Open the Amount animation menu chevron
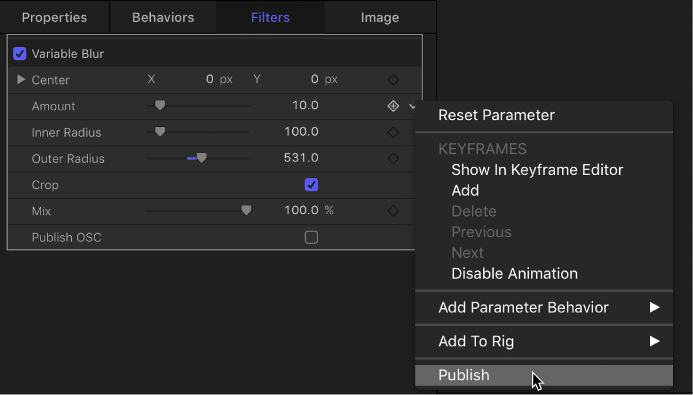693x395 pixels. (x=413, y=106)
